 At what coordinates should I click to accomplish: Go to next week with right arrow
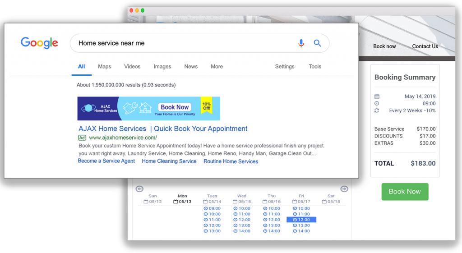tap(344, 189)
